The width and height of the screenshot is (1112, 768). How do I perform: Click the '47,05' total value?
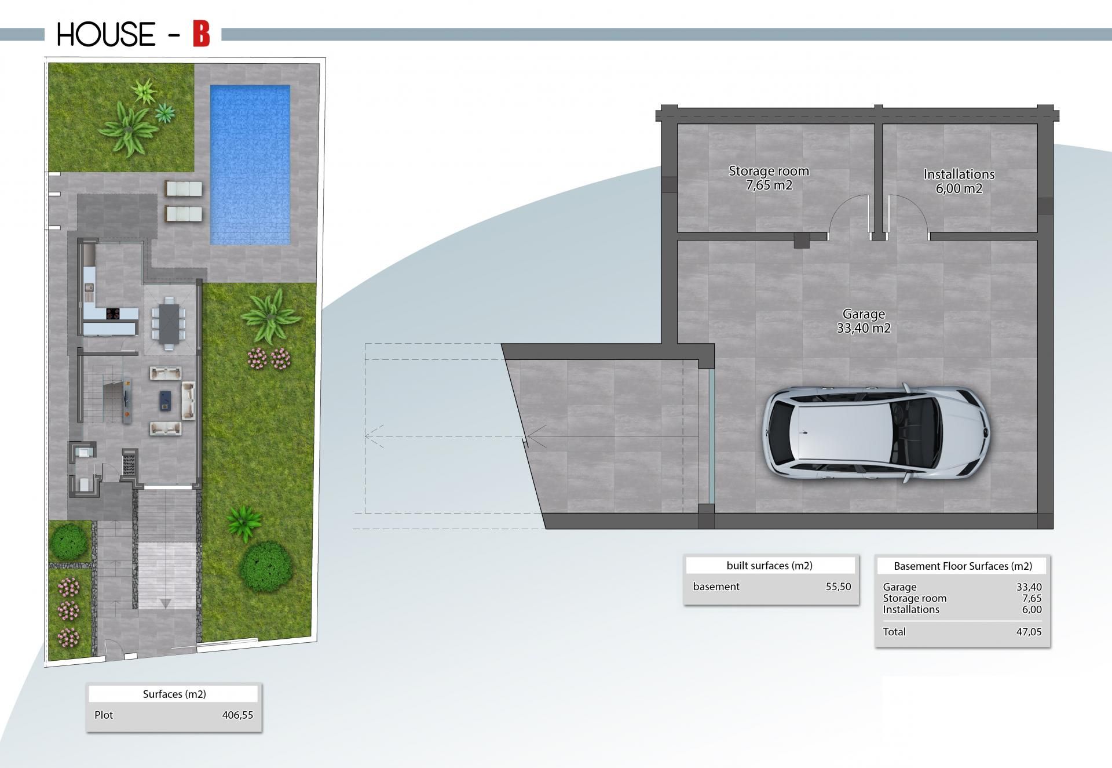[x=1029, y=632]
